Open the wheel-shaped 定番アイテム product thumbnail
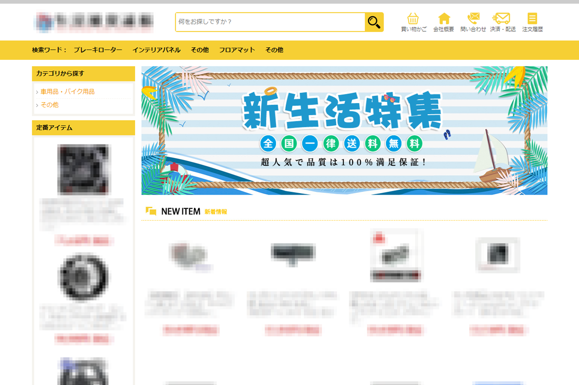Image resolution: width=579 pixels, height=385 pixels. tap(83, 277)
